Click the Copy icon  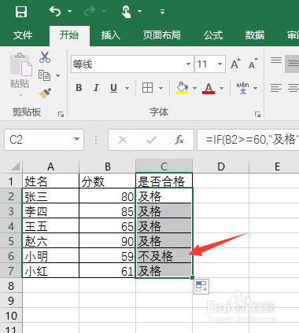point(44,75)
